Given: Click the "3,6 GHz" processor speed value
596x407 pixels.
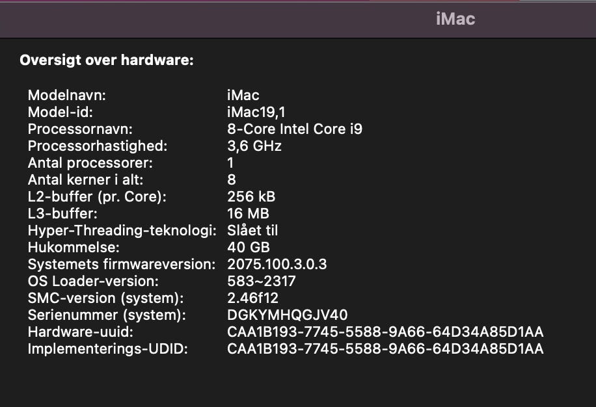Looking at the screenshot, I should tap(254, 146).
